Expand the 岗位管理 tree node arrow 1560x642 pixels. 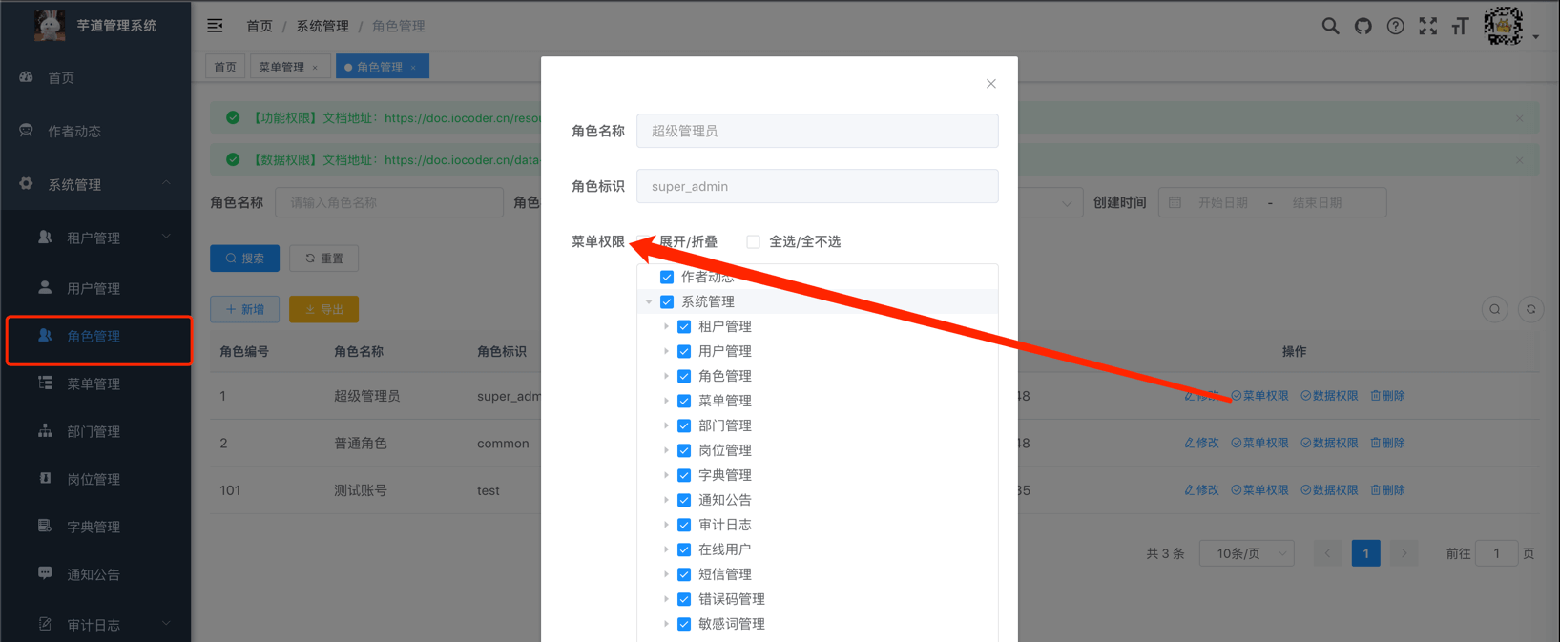point(666,450)
